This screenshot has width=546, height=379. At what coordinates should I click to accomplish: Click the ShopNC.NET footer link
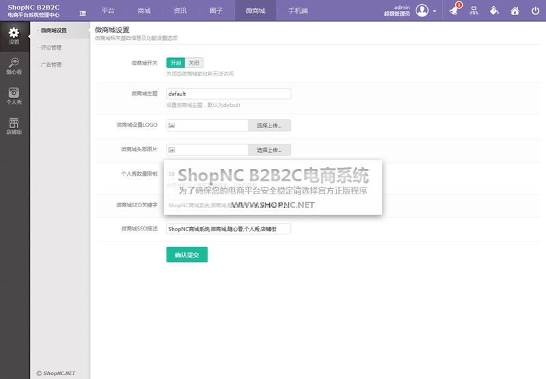pos(56,373)
